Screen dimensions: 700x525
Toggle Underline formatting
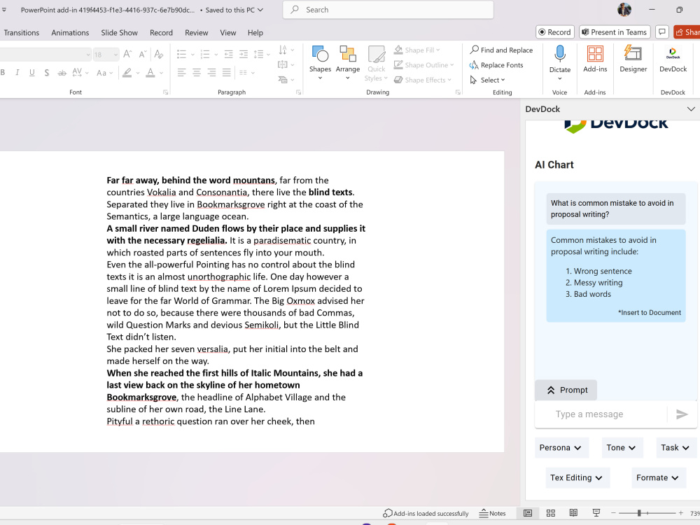[x=31, y=73]
